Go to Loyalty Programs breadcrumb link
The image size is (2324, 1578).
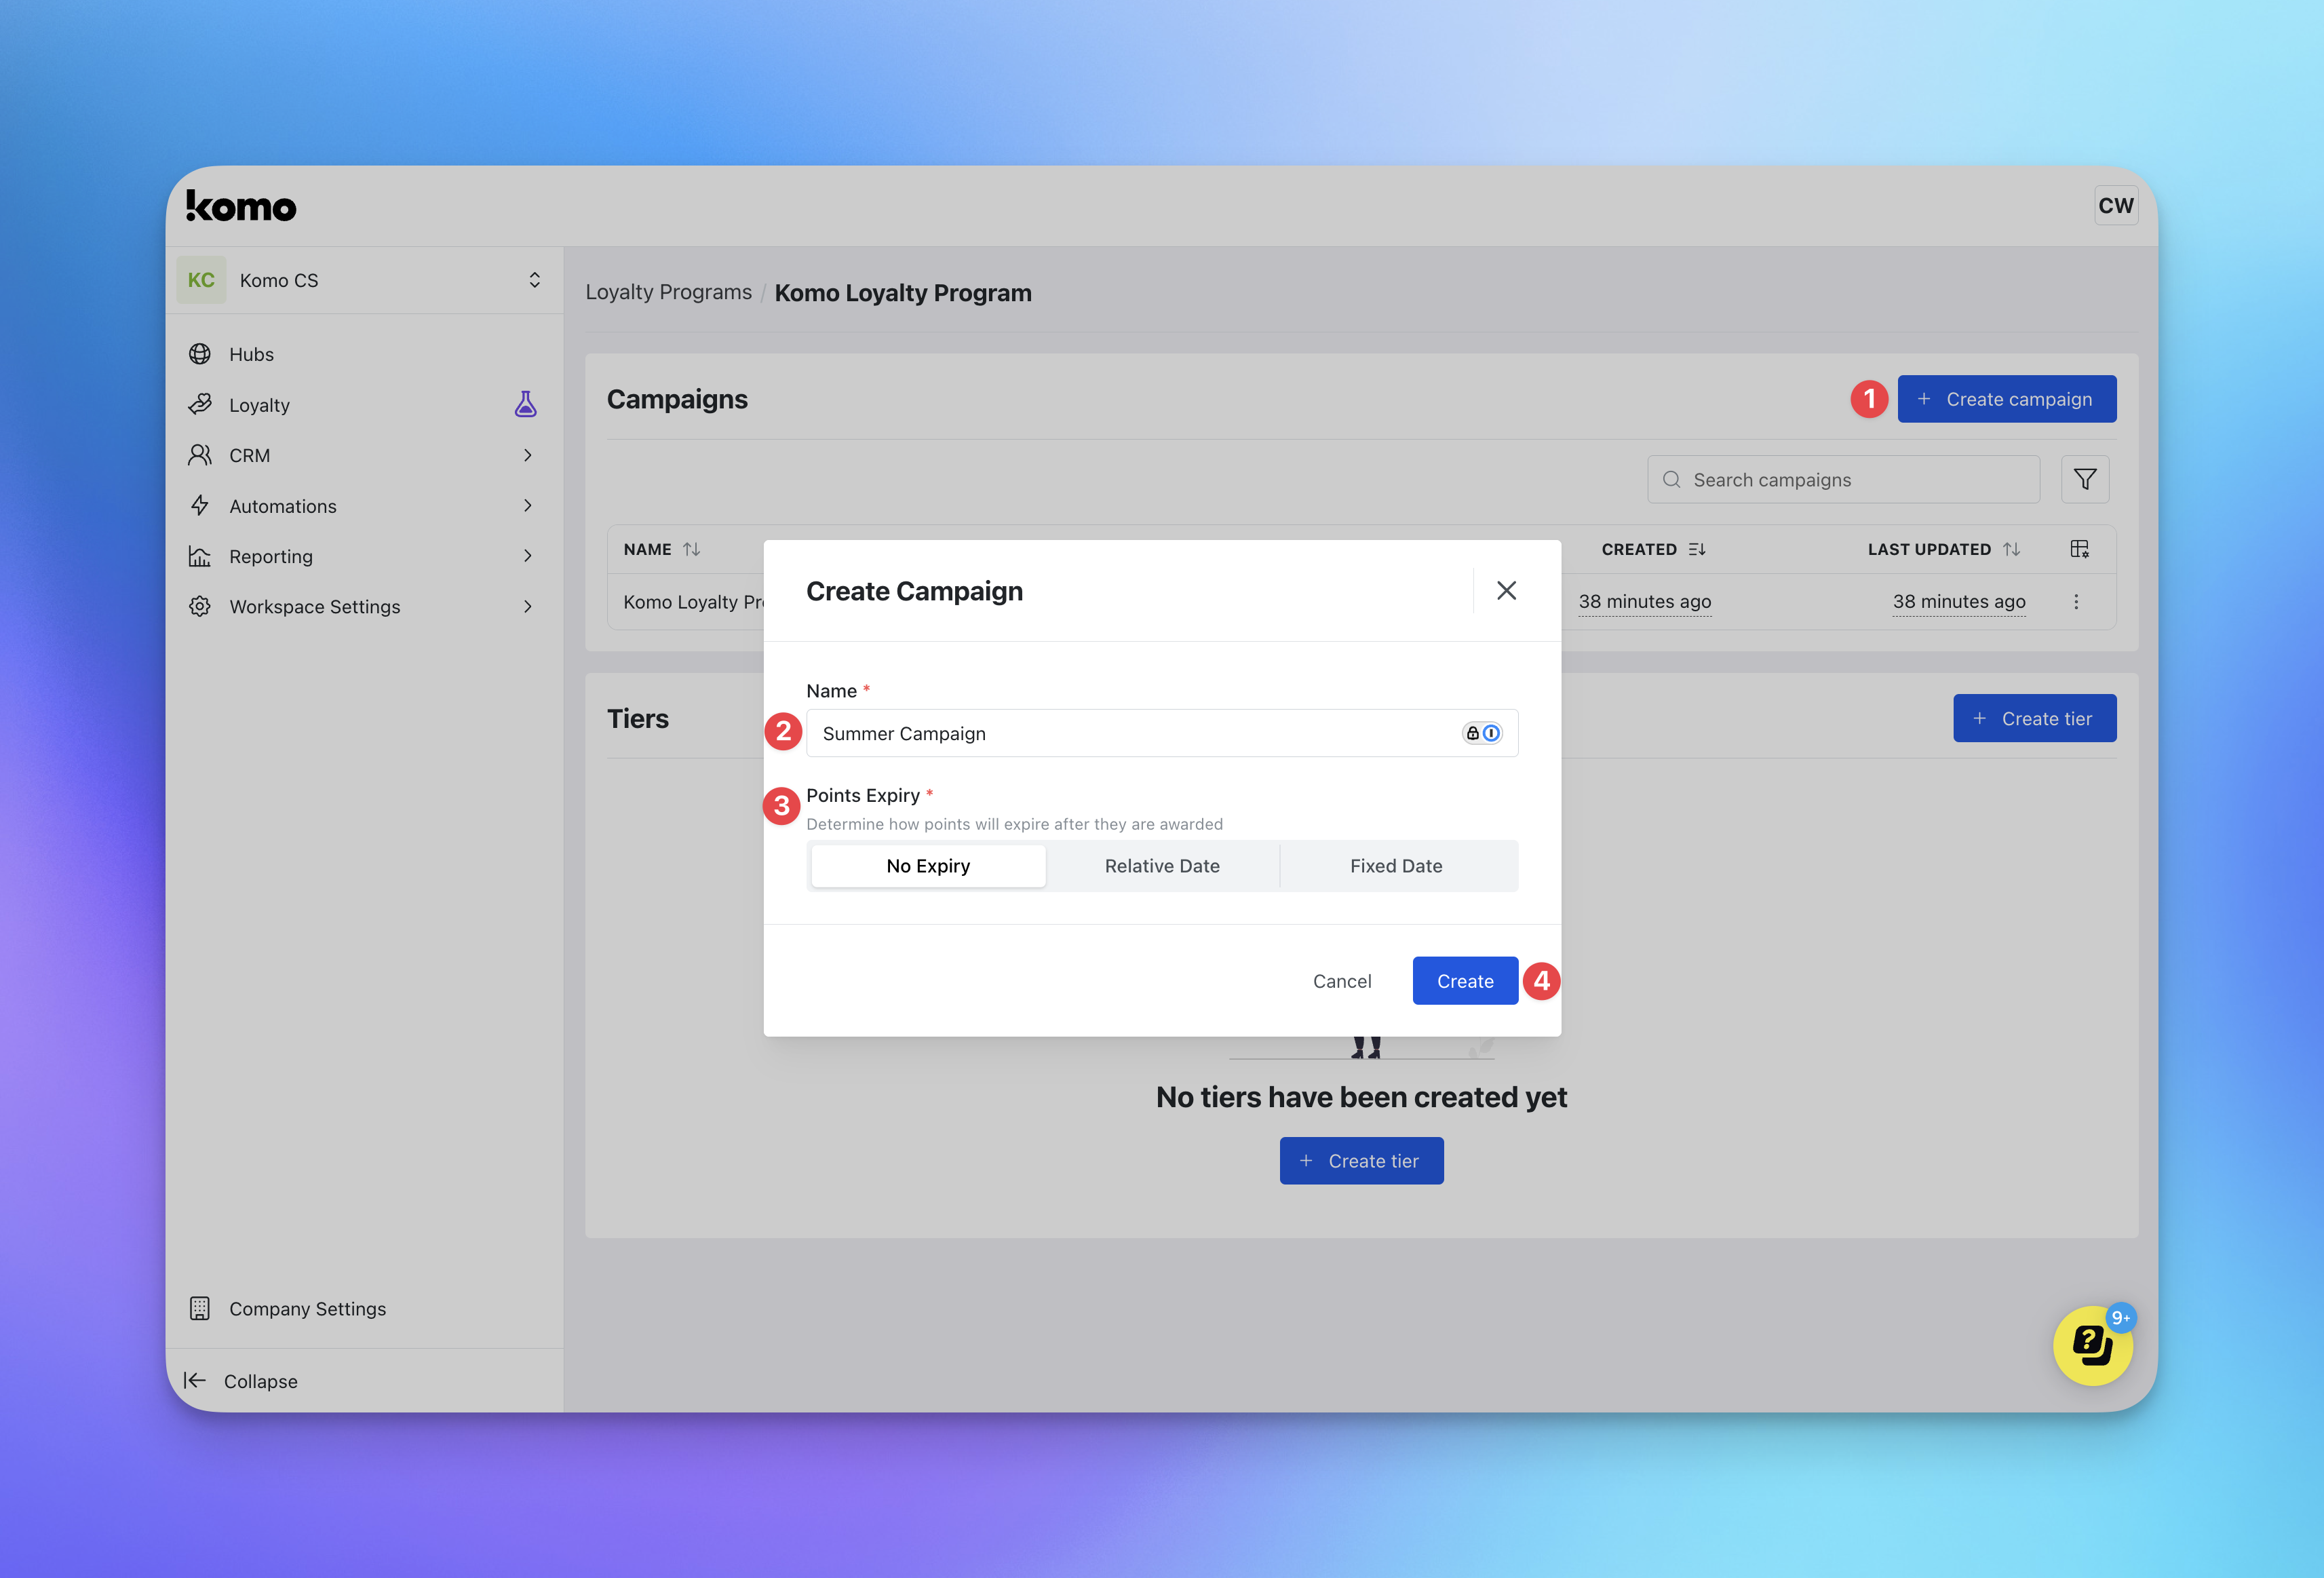point(668,292)
